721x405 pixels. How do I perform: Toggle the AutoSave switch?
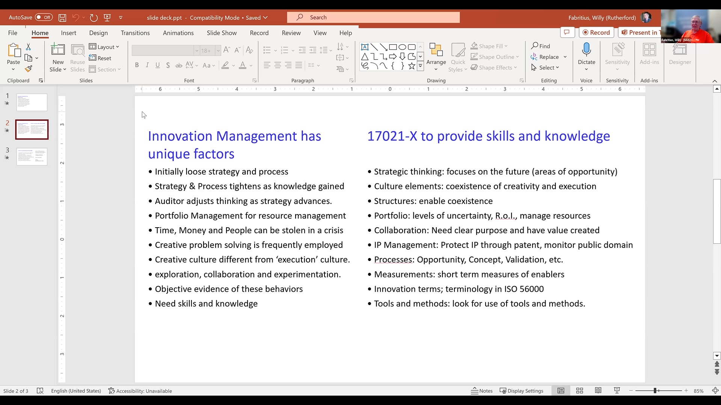coord(44,17)
